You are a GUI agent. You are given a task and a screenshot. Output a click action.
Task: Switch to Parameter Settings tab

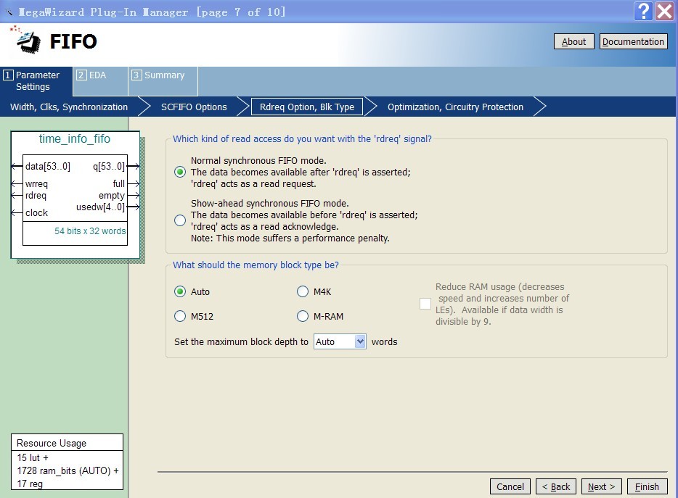(x=37, y=80)
